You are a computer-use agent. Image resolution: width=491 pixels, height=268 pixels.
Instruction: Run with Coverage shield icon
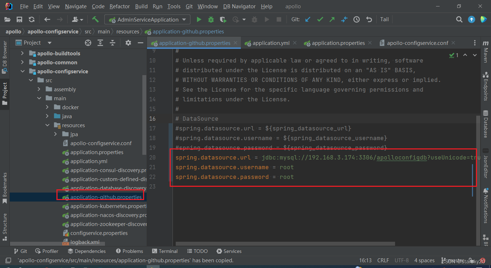point(223,19)
